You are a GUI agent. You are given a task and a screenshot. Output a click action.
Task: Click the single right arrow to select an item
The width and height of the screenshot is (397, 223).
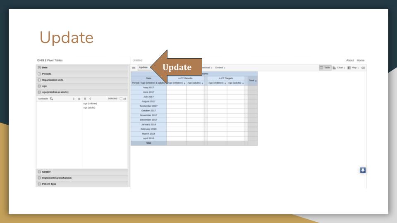74,99
